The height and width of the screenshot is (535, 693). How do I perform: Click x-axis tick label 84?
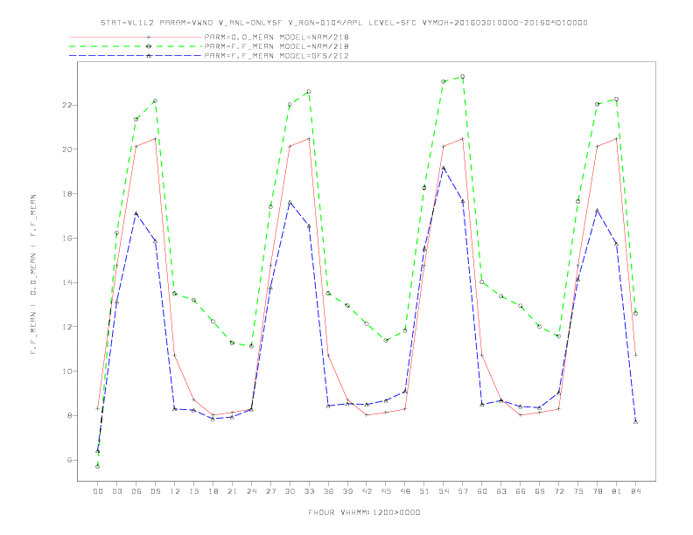[x=635, y=491]
